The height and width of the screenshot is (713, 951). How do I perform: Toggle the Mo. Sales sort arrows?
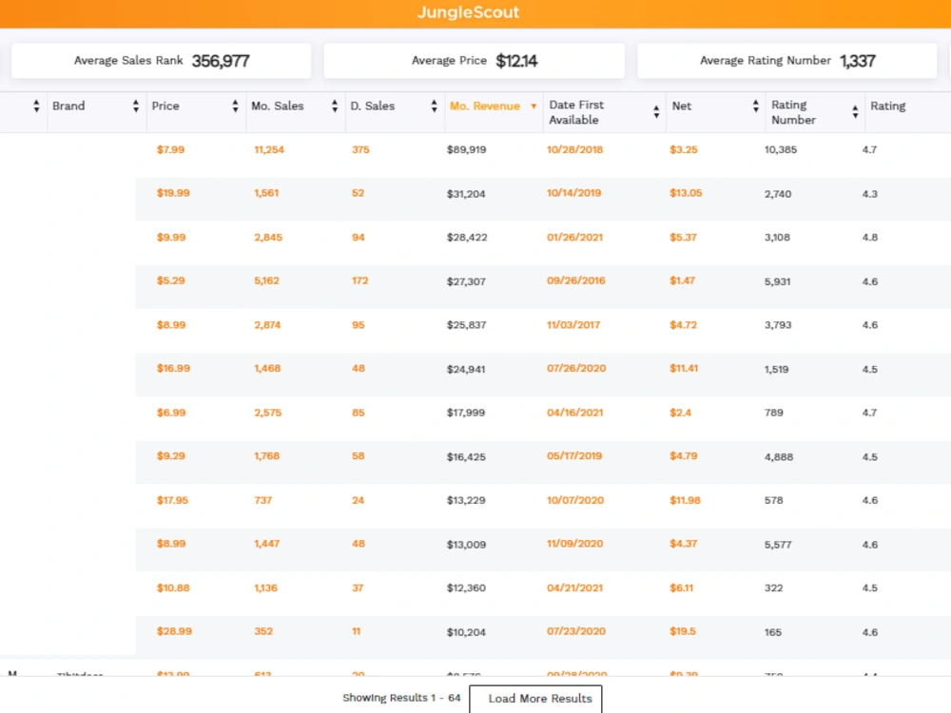[334, 106]
